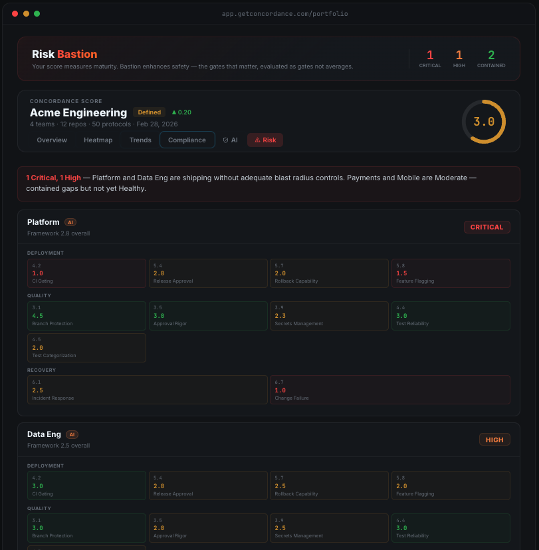Select the Compliance tab

[x=187, y=140]
